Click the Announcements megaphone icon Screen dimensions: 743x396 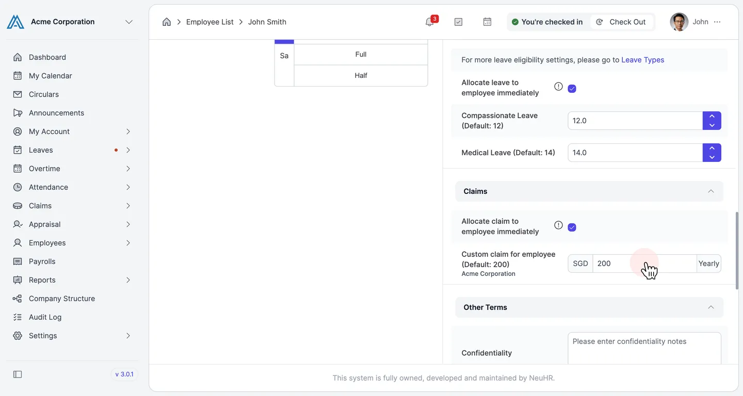[18, 113]
